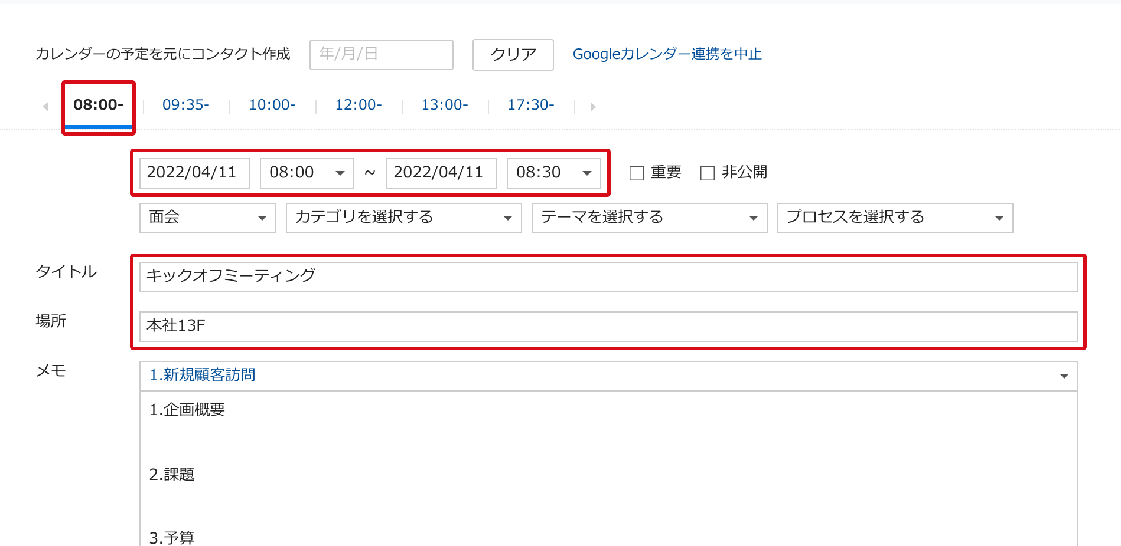Open the カテゴリを選択する dropdown

tap(403, 218)
